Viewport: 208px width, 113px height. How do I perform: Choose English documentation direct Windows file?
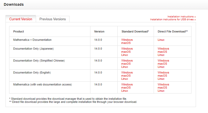tap(163, 72)
